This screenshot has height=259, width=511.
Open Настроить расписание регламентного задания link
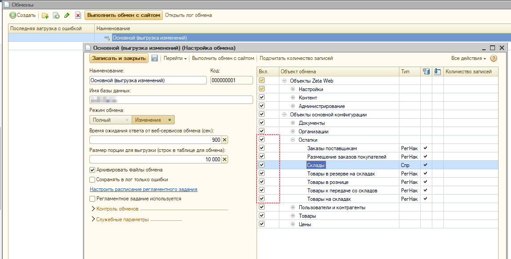(x=143, y=189)
